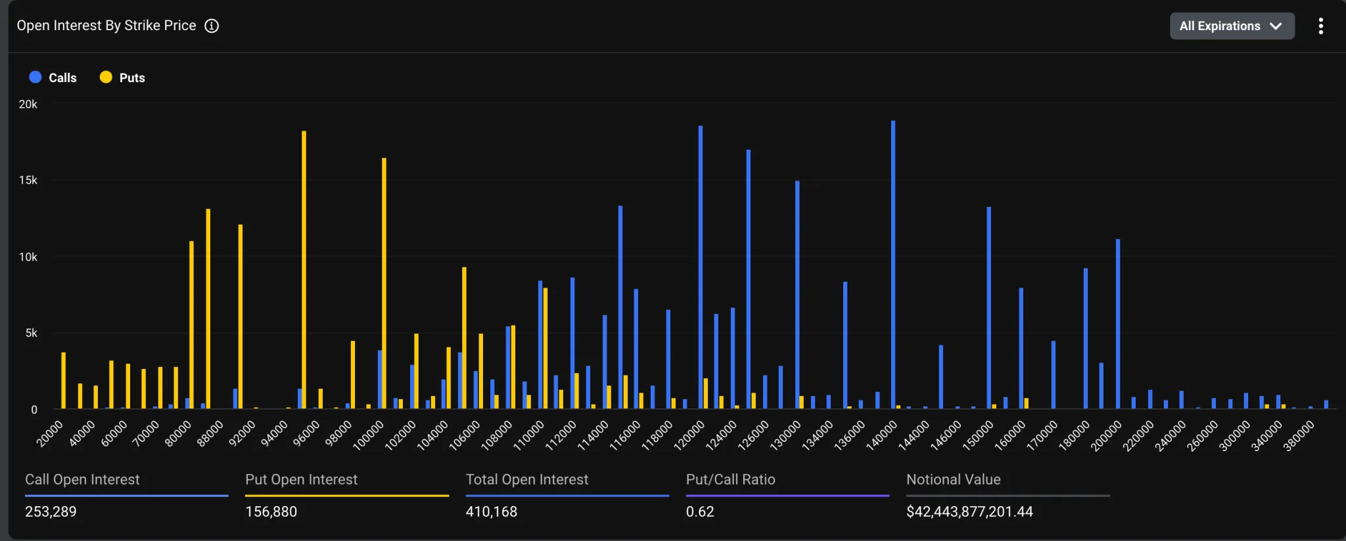
Task: Toggle the Calls series in legend
Action: 62,77
